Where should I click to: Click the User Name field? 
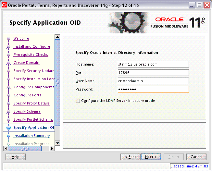(153, 81)
